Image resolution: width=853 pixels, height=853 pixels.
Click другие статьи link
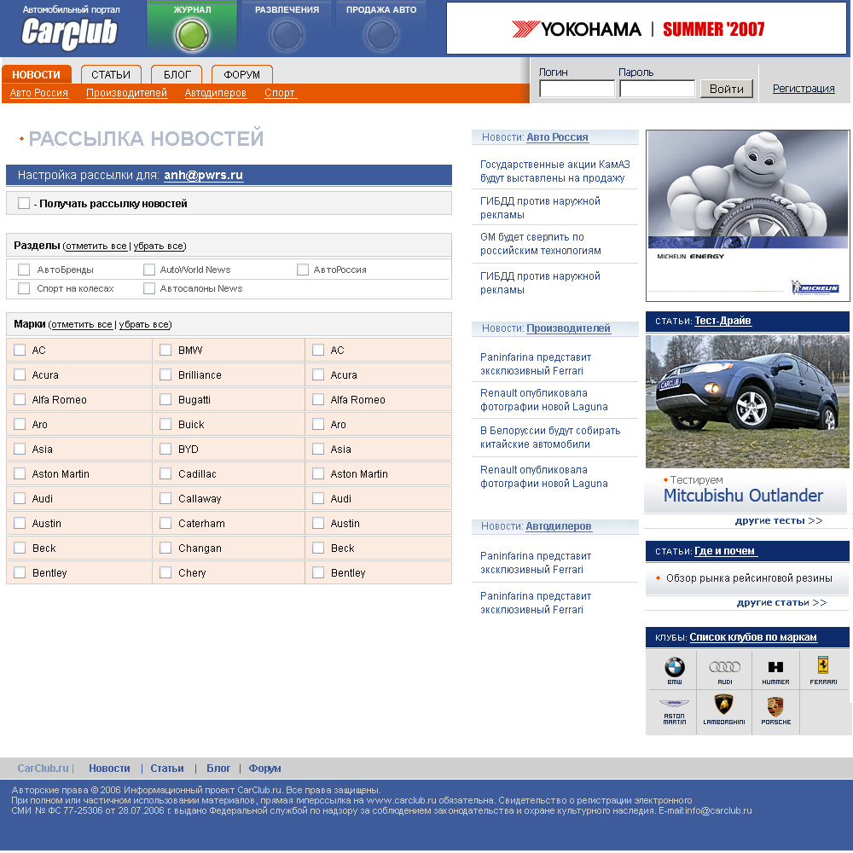[x=781, y=602]
